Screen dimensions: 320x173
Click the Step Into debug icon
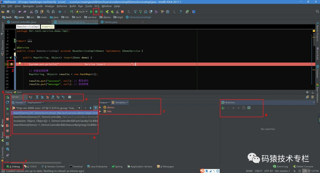point(42,97)
